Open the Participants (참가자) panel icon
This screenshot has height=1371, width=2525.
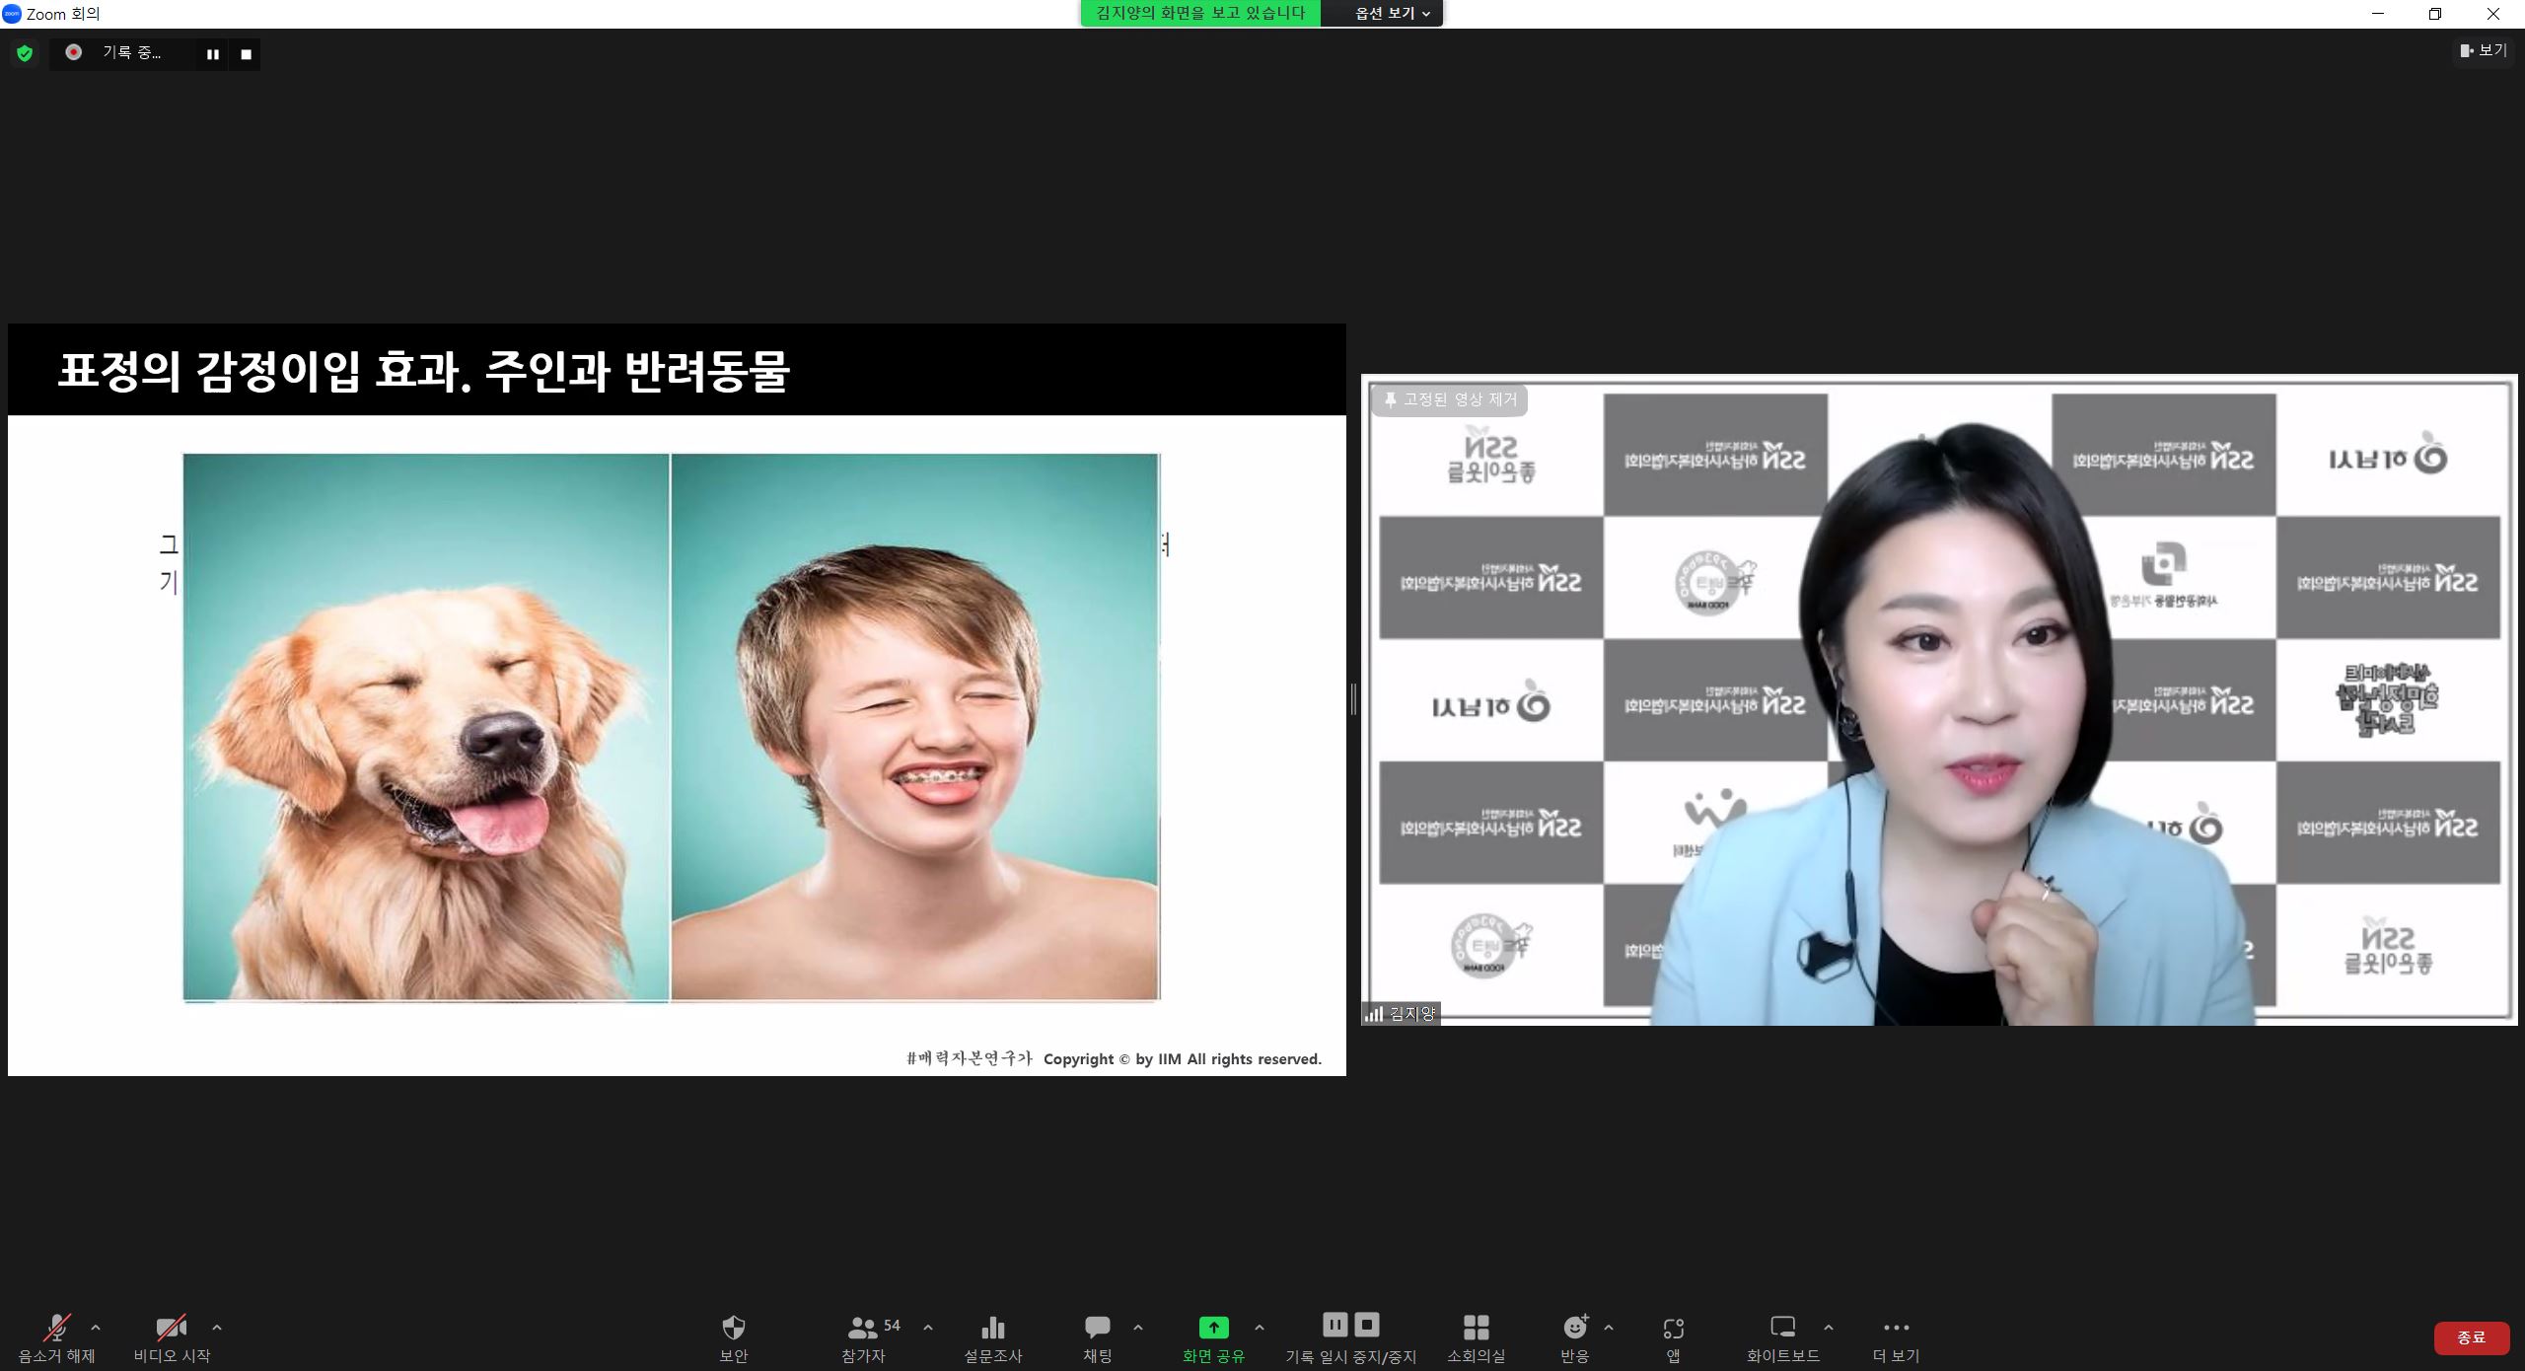pos(863,1328)
